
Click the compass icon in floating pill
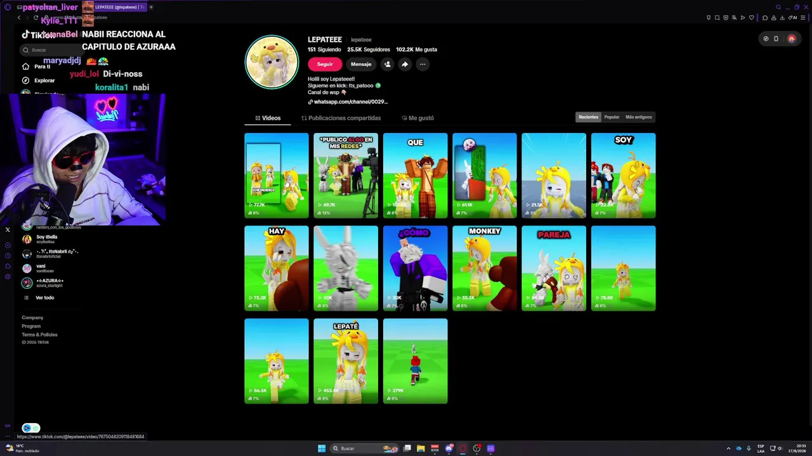766,39
